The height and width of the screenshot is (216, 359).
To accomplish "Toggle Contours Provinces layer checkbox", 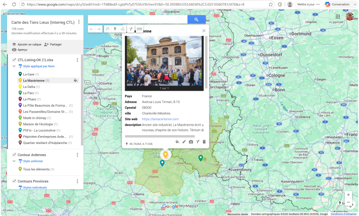I will click(14, 181).
